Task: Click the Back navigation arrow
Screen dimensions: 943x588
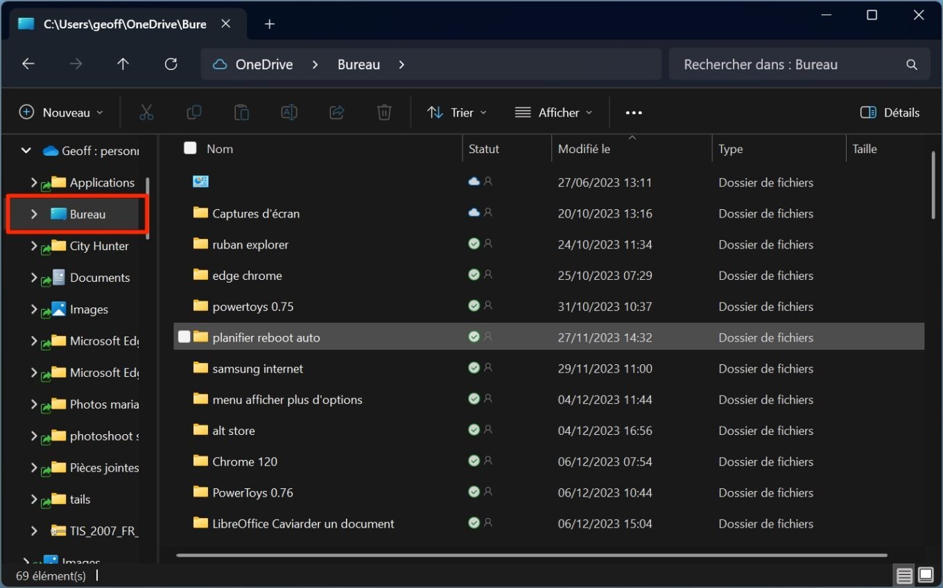Action: click(x=28, y=64)
